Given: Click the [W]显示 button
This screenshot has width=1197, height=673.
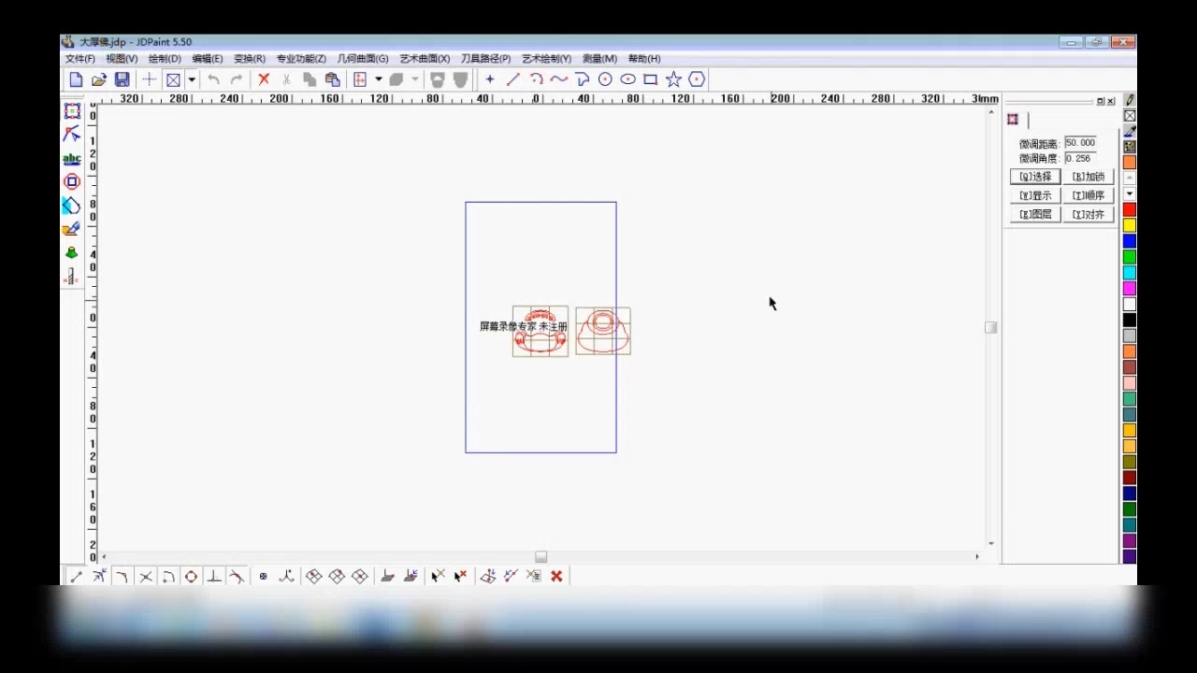Looking at the screenshot, I should coord(1035,195).
